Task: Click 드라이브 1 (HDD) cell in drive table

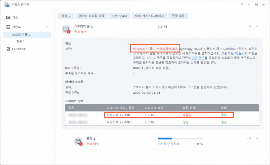Action: [x=119, y=115]
